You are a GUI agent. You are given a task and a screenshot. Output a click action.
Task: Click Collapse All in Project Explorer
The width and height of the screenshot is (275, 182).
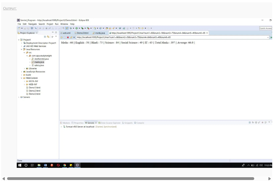pyautogui.click(x=45, y=37)
